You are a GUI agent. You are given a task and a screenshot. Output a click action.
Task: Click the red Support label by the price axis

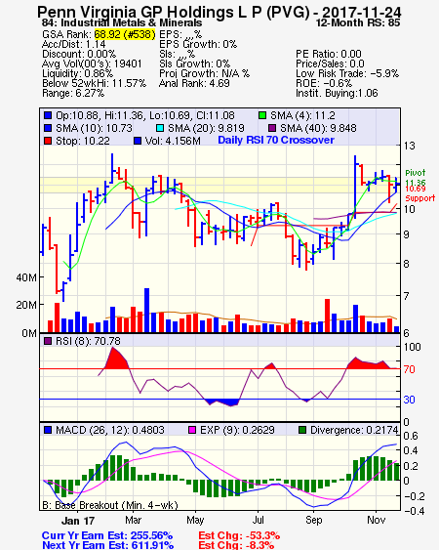(420, 198)
